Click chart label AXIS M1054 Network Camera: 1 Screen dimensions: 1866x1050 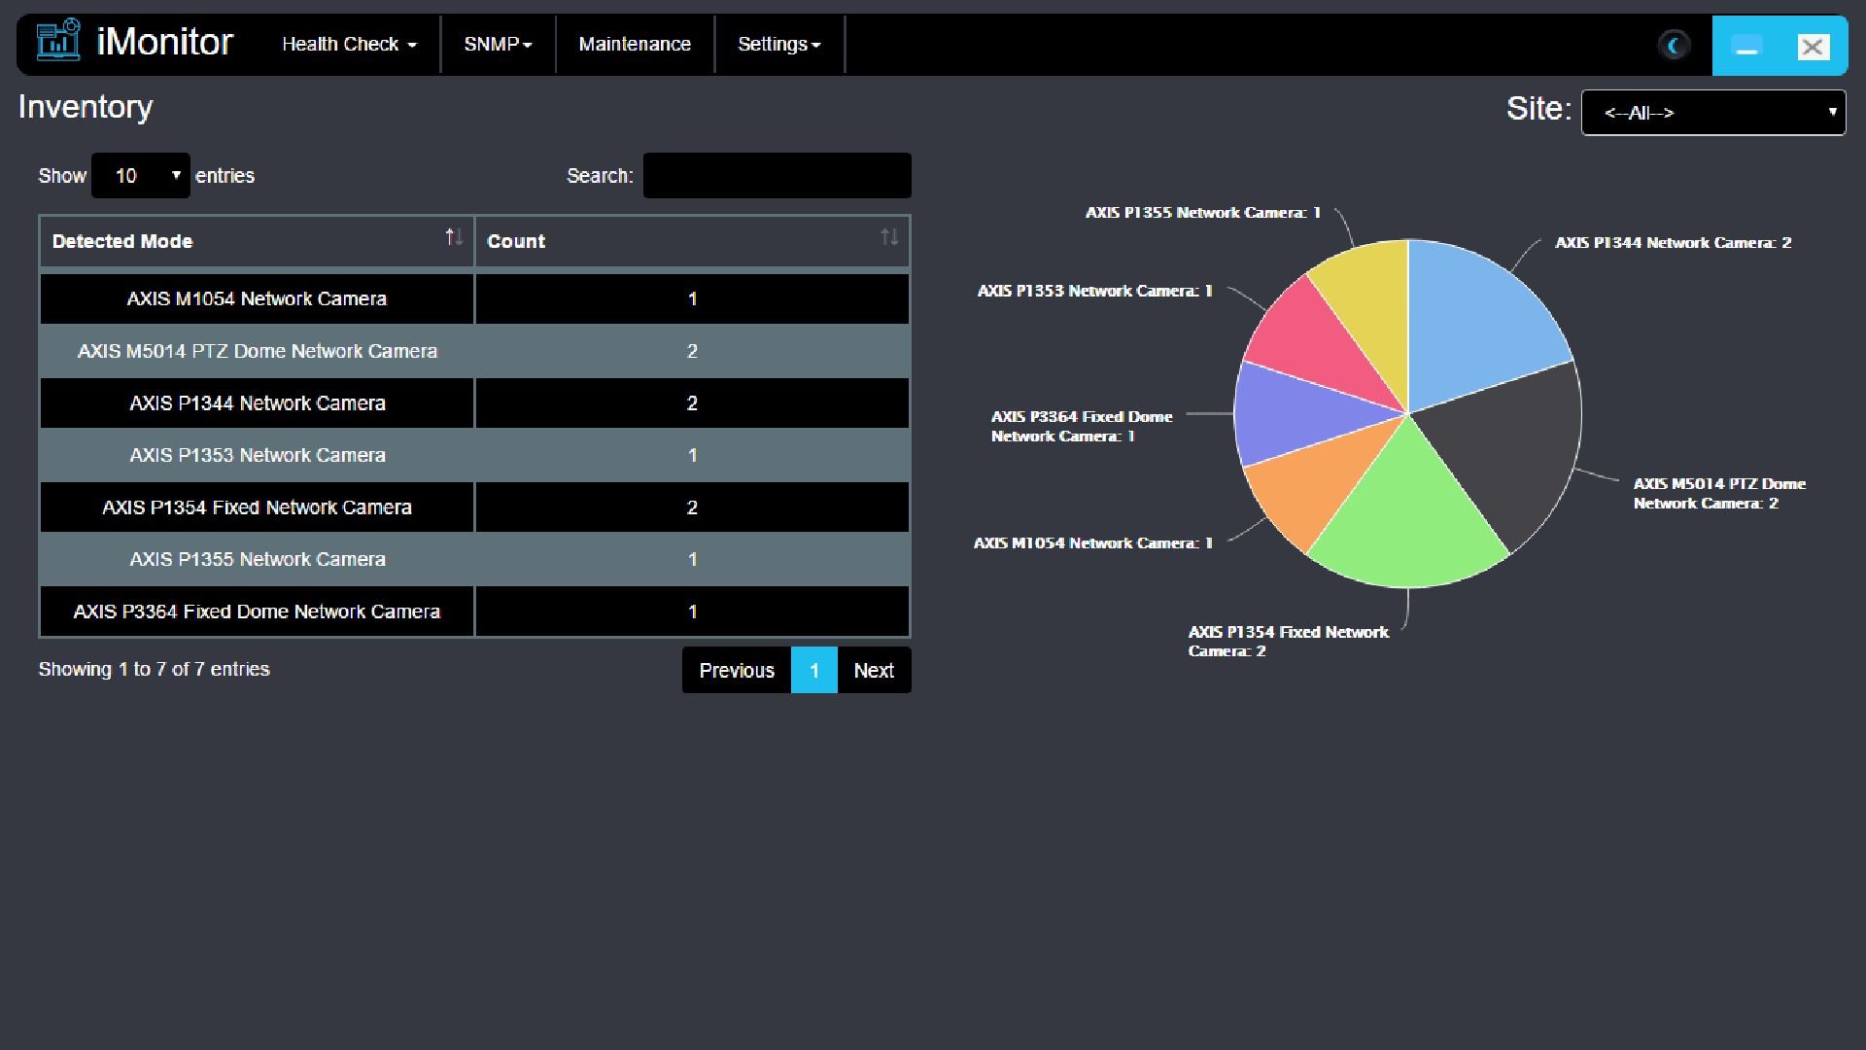(1093, 543)
